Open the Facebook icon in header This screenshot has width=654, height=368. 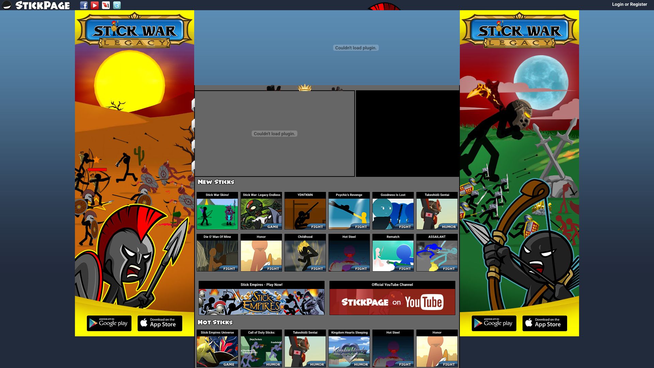click(x=84, y=5)
